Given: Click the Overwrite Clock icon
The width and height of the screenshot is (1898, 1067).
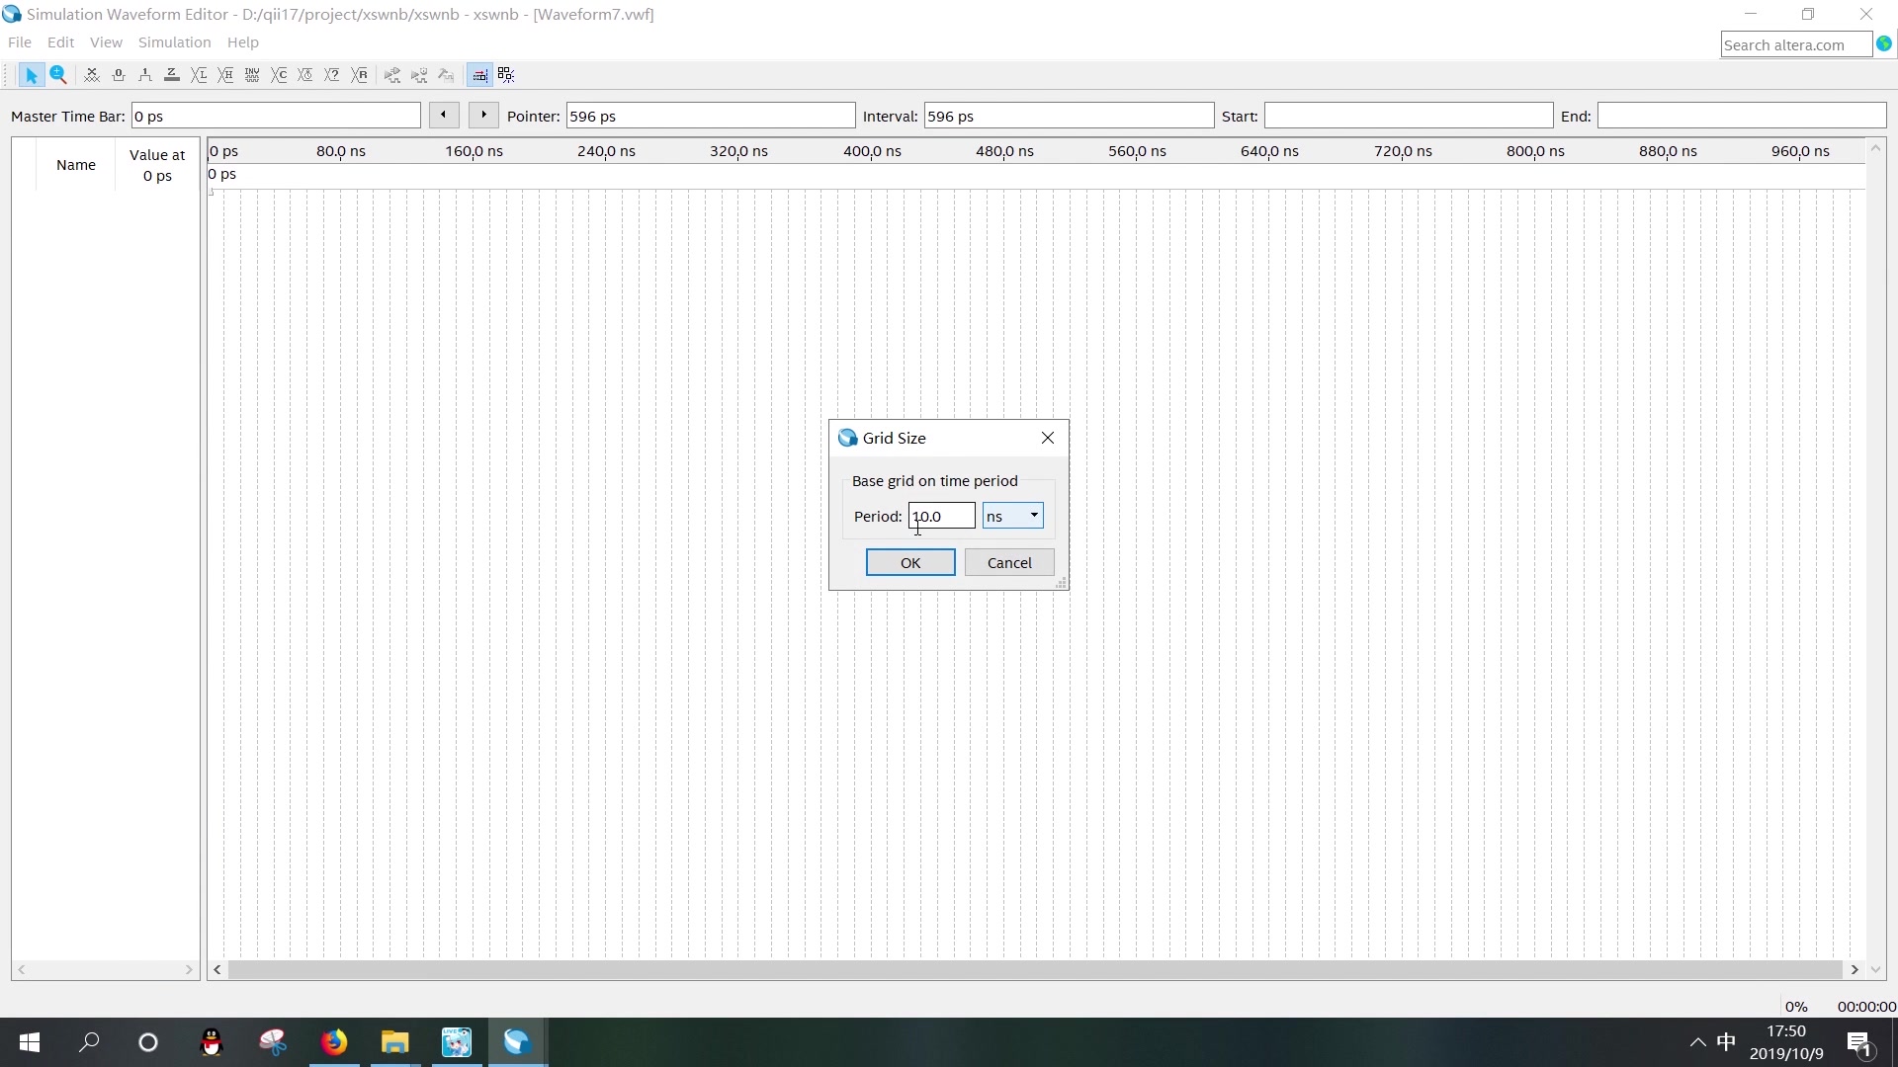Looking at the screenshot, I should pyautogui.click(x=306, y=75).
